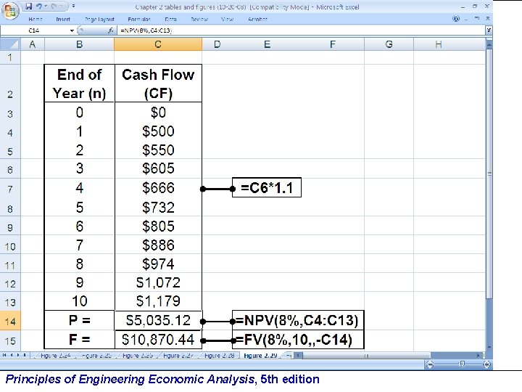Viewport: 522px width, 392px height.
Task: Open the Name Box dropdown arrow
Action: [x=72, y=30]
